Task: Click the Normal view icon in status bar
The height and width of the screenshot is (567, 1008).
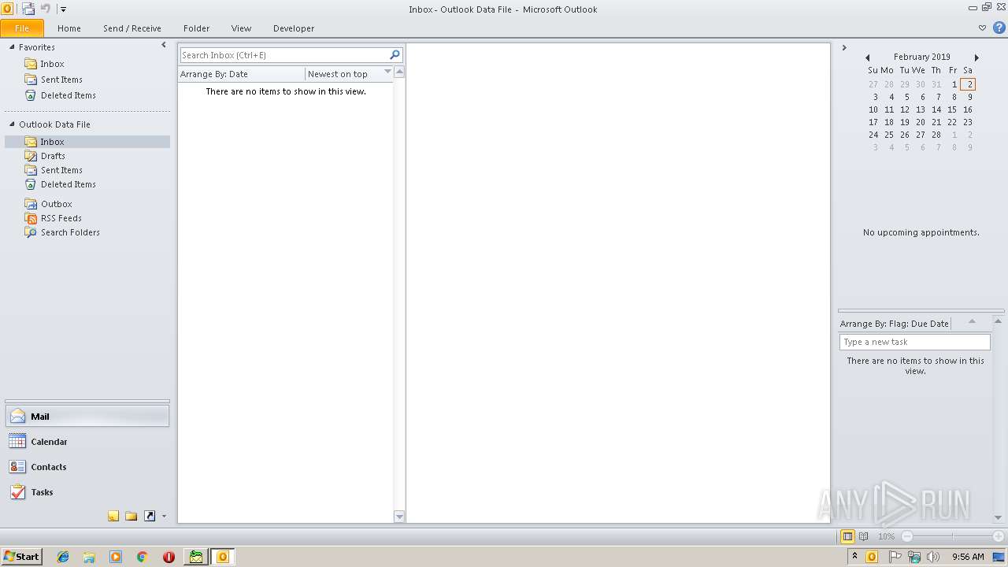Action: coord(848,536)
